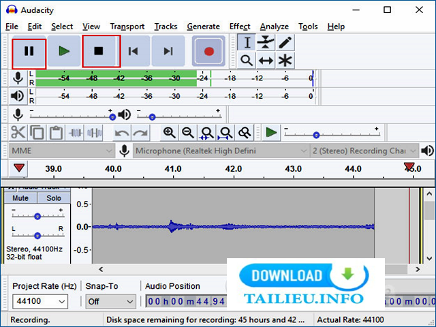The height and width of the screenshot is (327, 436).
Task: Open the File menu
Action: 12,27
